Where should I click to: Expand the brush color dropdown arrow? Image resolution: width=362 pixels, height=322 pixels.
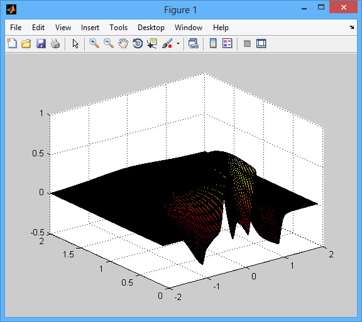click(x=178, y=43)
